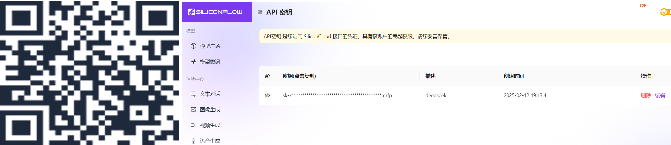Click the 描述 column header
The height and width of the screenshot is (145, 671).
(x=430, y=76)
